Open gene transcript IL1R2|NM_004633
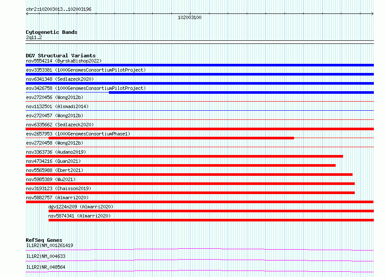The width and height of the screenshot is (386, 277). click(x=46, y=256)
